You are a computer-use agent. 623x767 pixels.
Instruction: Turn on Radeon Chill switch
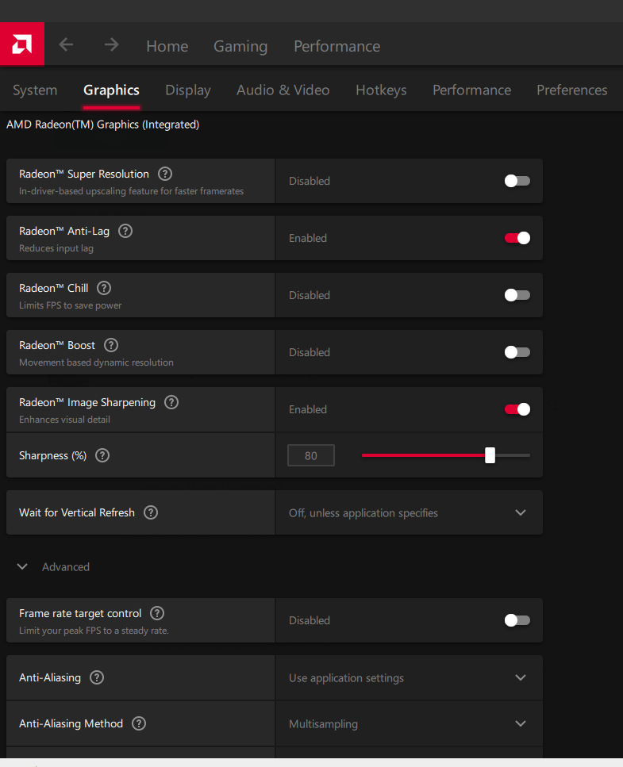(517, 295)
